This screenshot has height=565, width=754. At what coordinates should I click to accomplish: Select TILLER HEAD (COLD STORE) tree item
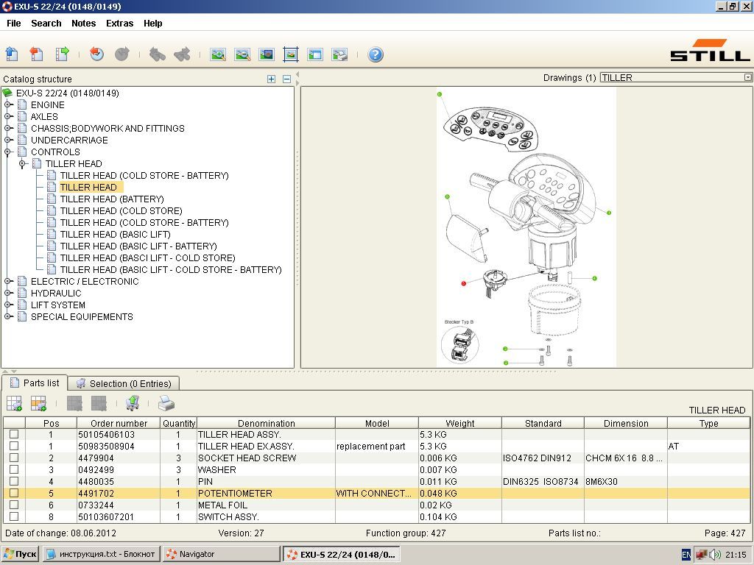(x=121, y=211)
